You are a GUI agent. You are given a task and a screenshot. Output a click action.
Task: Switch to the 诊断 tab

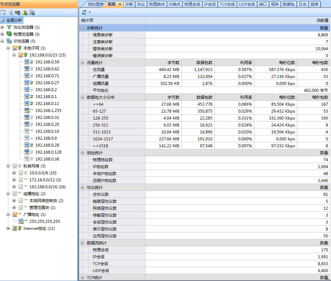click(129, 4)
